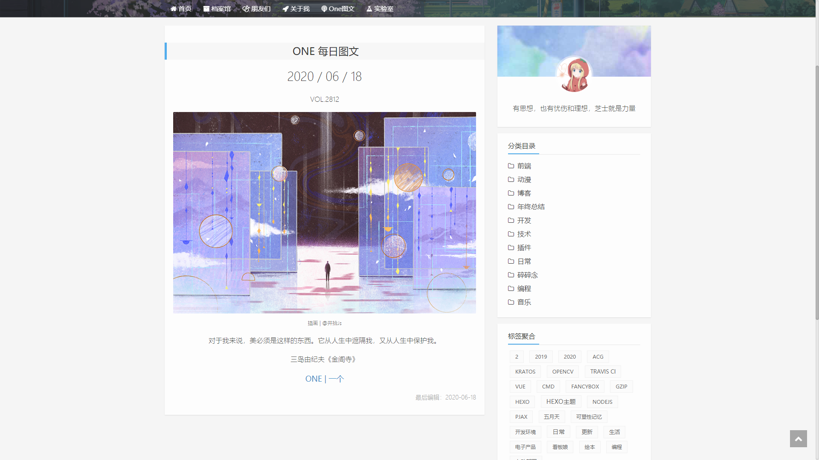Select the 年终总结 category
Screen dimensions: 819x460
pos(531,207)
